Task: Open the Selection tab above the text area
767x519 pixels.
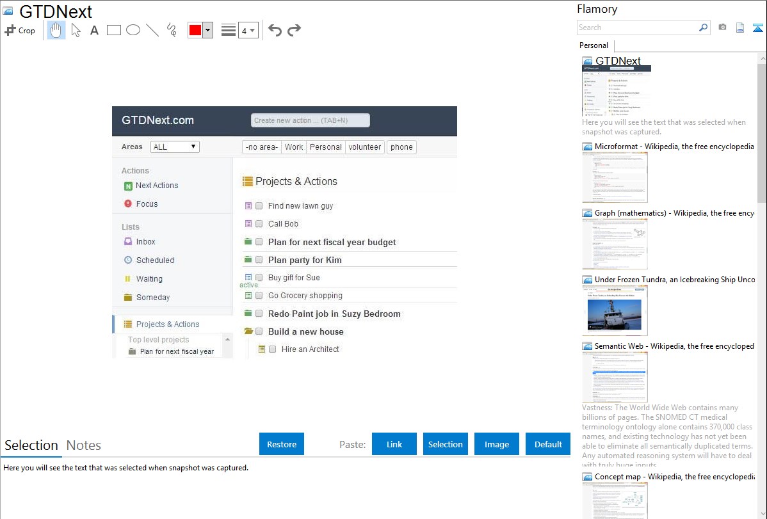Action: coord(31,445)
